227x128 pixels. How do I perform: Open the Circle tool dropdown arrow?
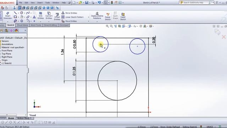pyautogui.click(x=24, y=13)
